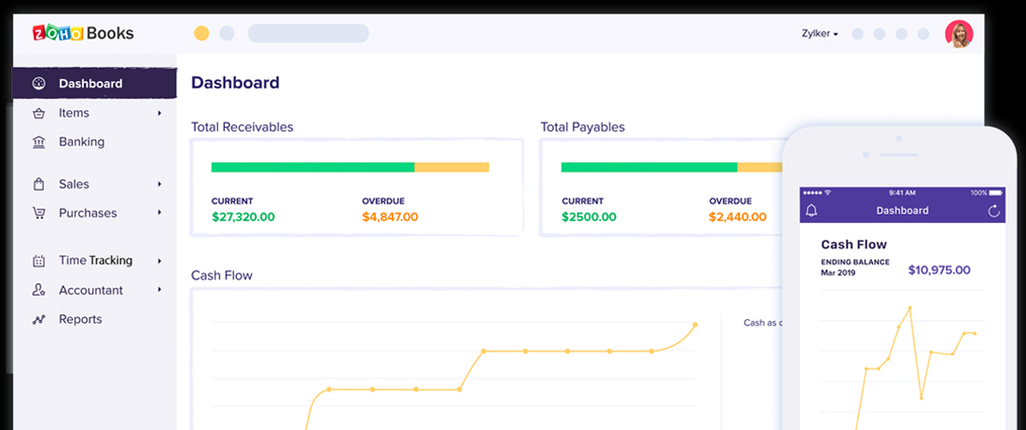Image resolution: width=1026 pixels, height=430 pixels.
Task: Open the Dashboard menu item
Action: coord(94,83)
